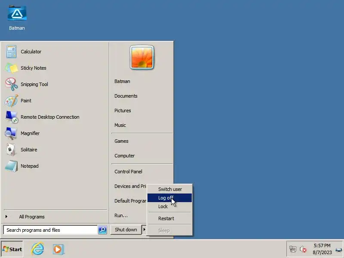Open Pictures from Start menu
344x258 pixels.
(123, 111)
